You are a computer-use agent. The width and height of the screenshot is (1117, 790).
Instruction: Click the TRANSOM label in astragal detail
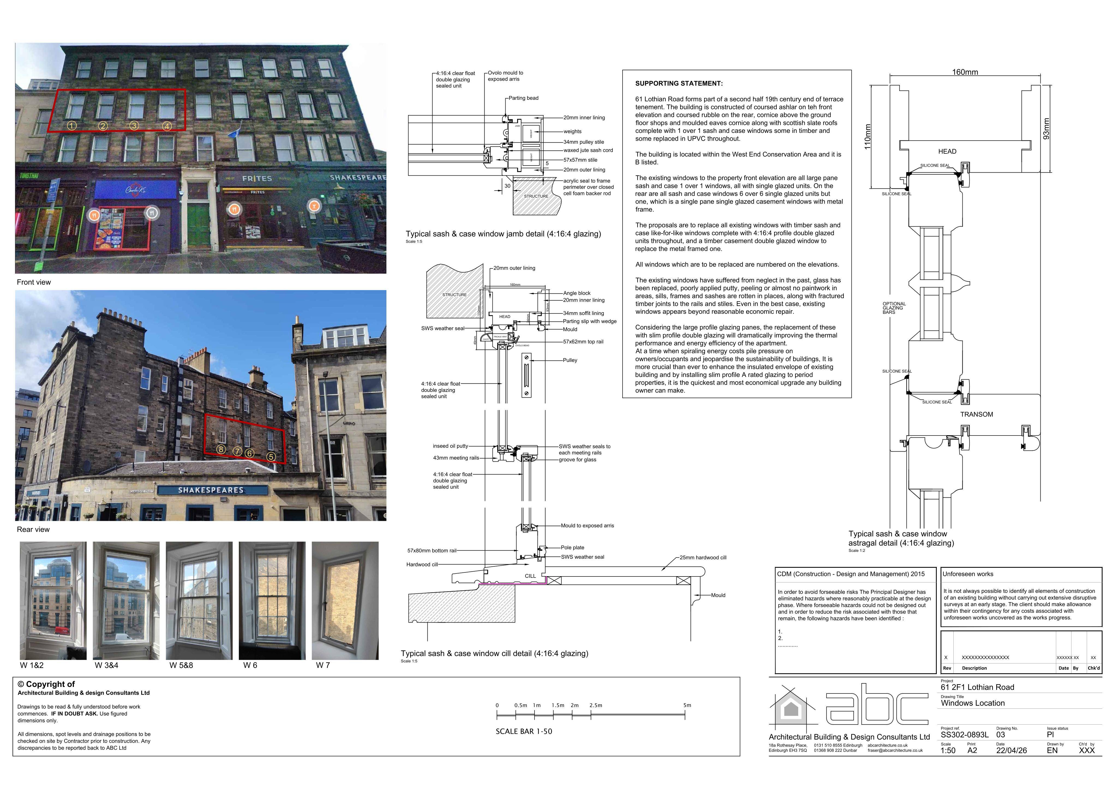tap(976, 414)
